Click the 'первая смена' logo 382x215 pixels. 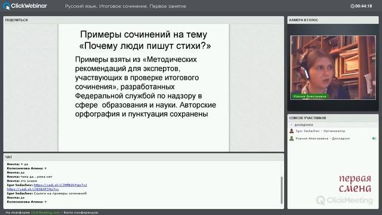coord(355,183)
